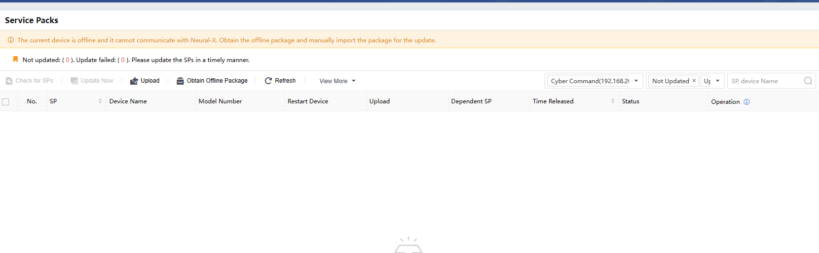Click Obtain Offline Package button
The image size is (819, 253).
(212, 81)
